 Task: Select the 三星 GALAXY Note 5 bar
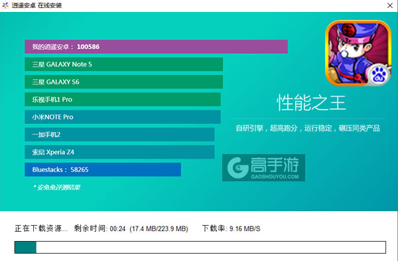(x=124, y=64)
